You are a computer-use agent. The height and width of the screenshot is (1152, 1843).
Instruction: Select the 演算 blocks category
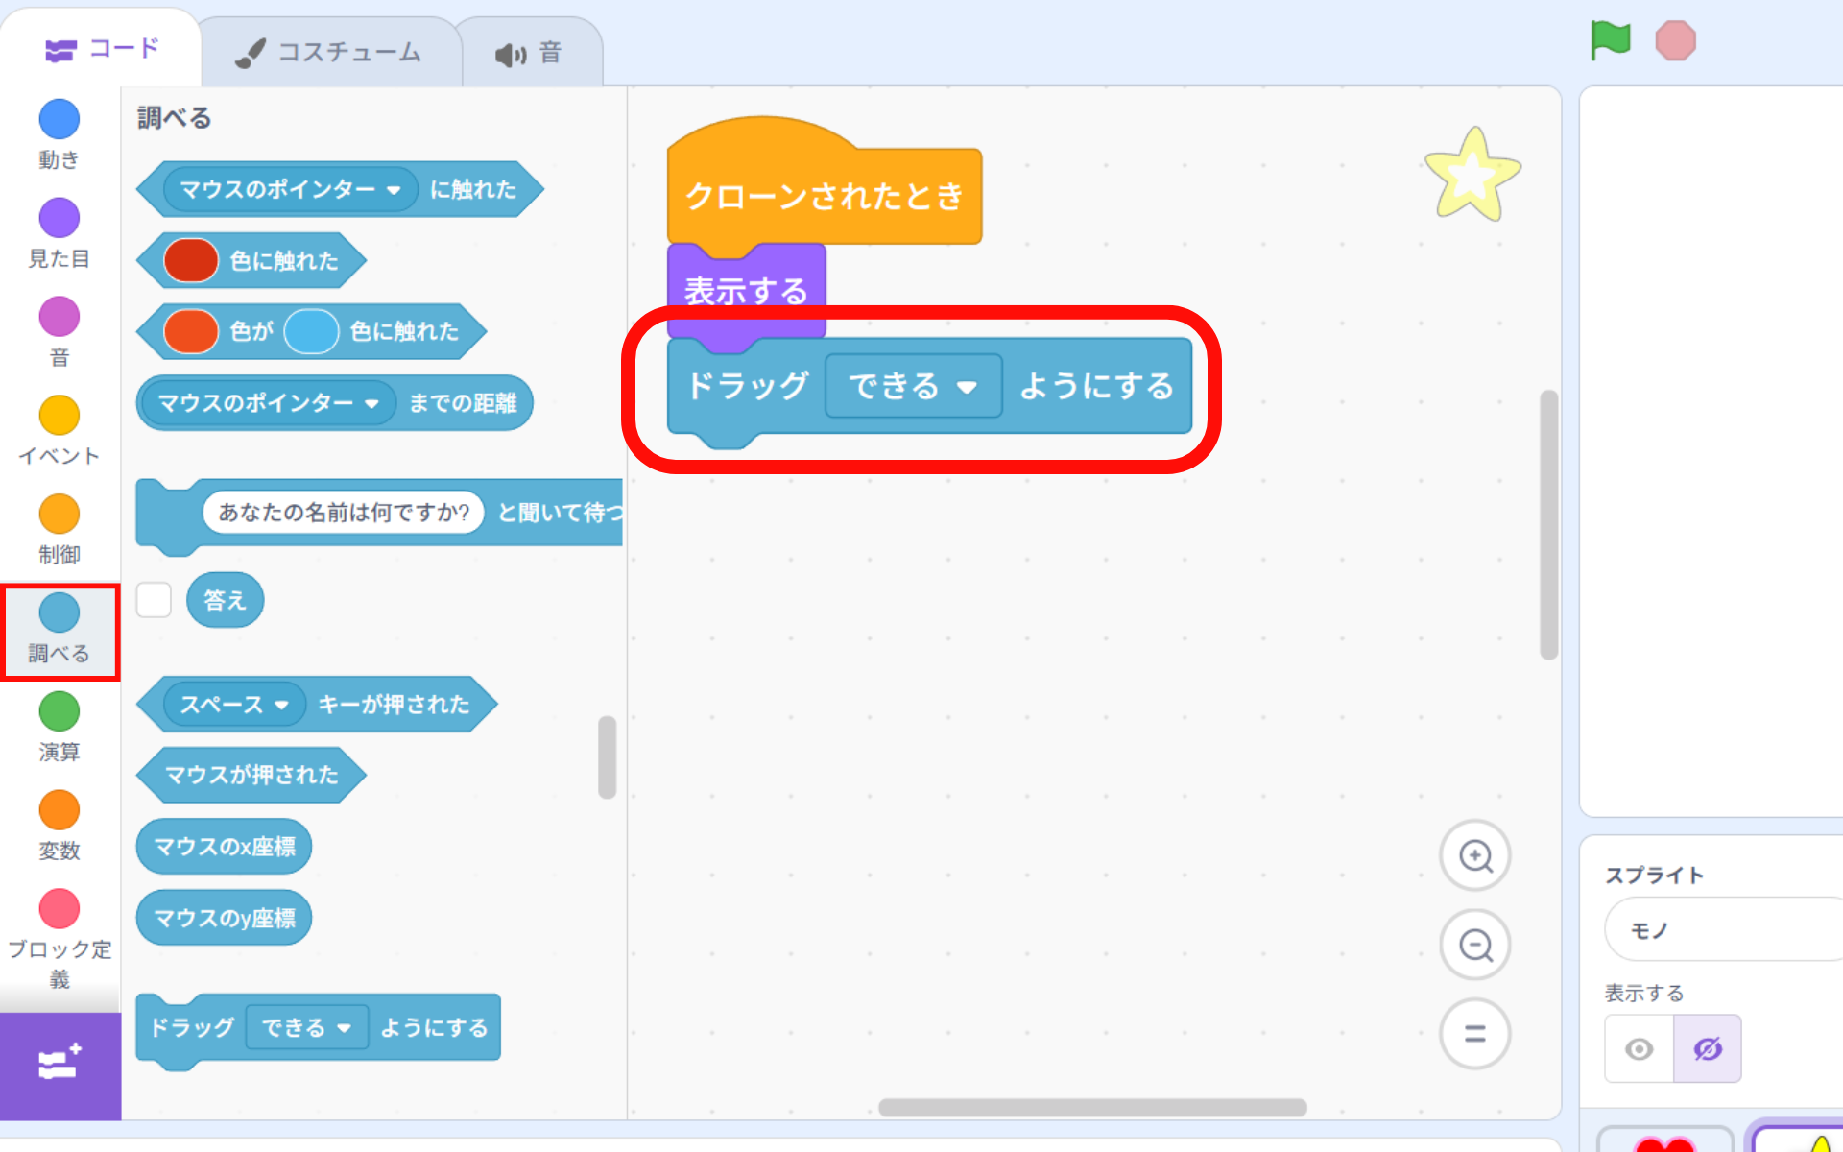coord(59,727)
